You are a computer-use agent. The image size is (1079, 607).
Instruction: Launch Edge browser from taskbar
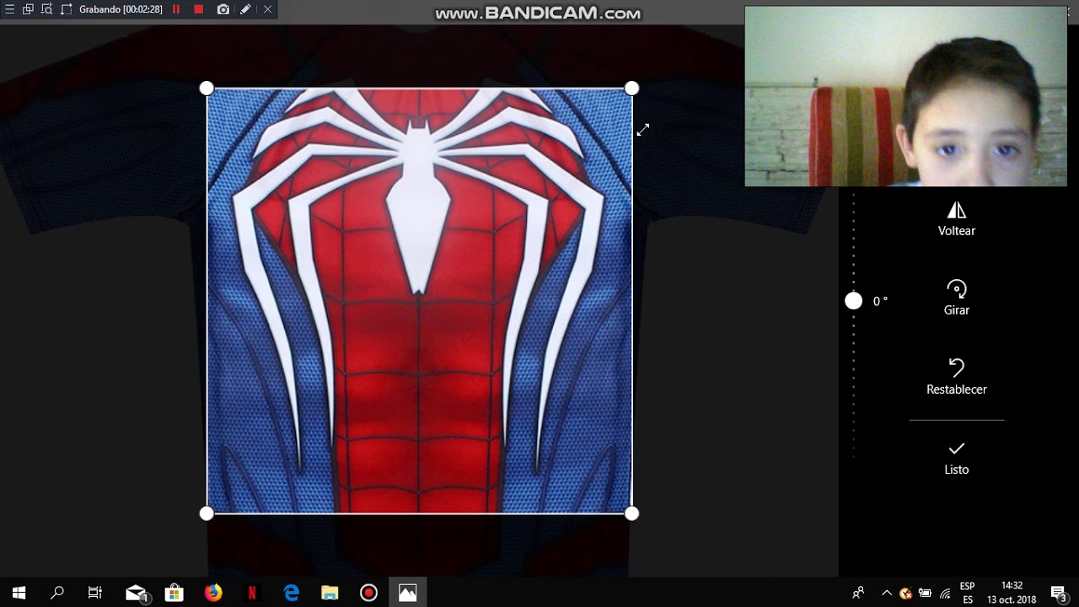tap(291, 593)
